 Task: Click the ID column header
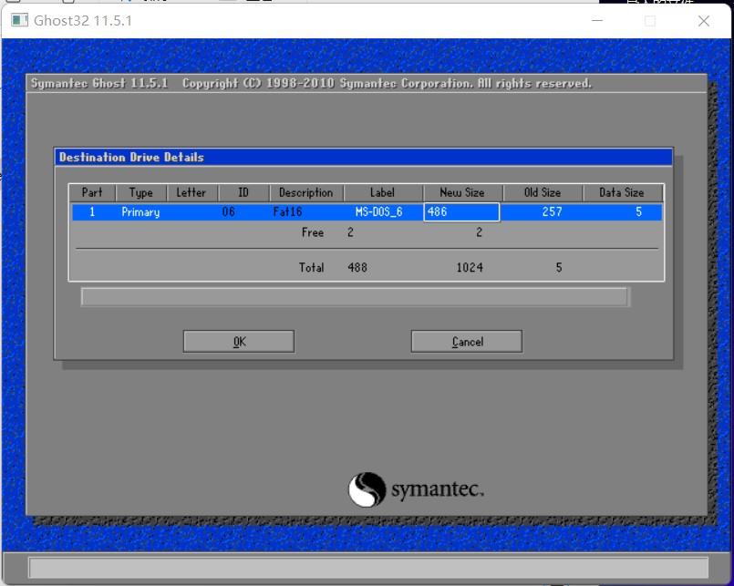pos(243,193)
